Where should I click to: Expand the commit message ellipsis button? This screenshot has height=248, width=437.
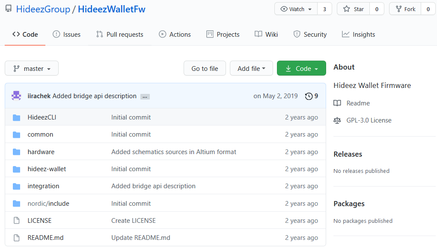(x=145, y=97)
